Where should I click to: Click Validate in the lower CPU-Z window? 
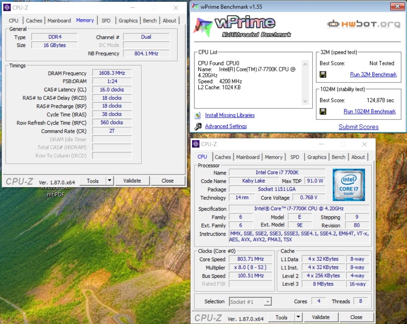point(321,317)
